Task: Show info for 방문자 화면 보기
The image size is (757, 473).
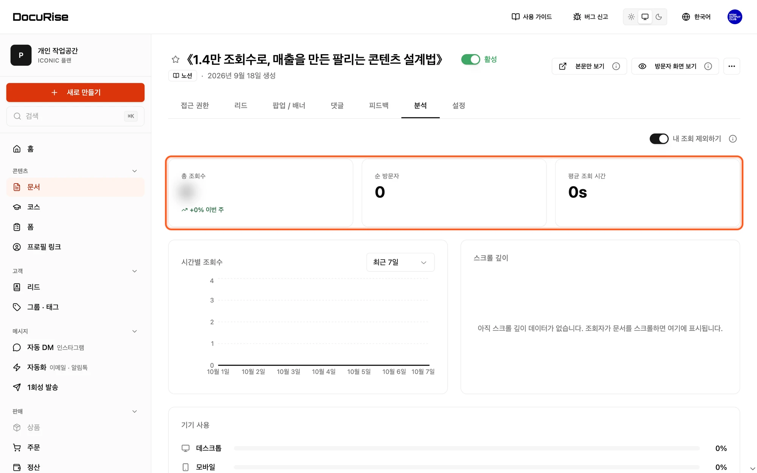Action: coord(708,66)
